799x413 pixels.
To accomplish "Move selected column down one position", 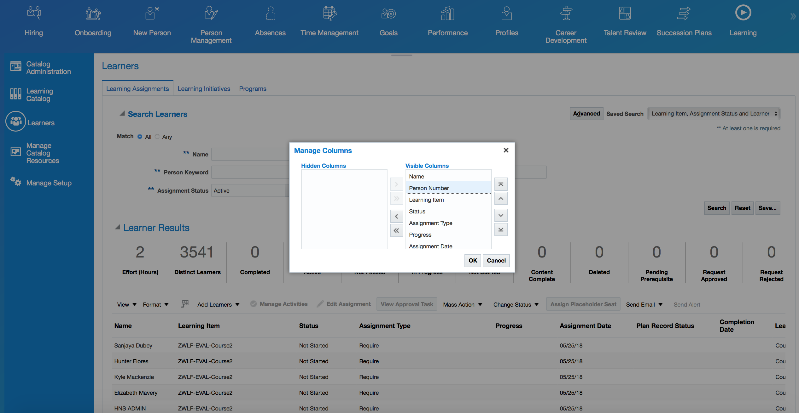I will click(500, 216).
